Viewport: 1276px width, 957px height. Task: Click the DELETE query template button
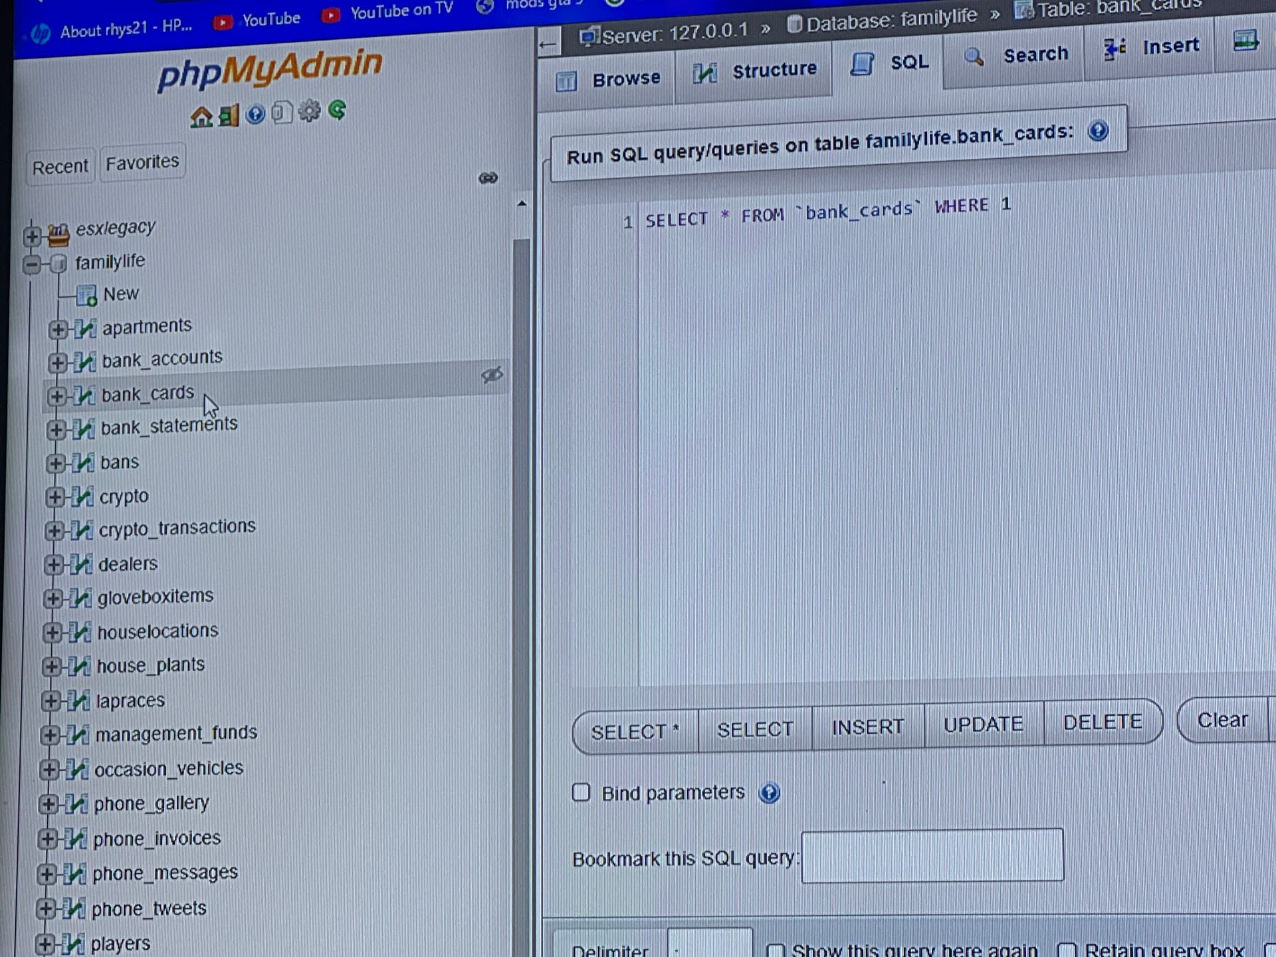[x=1103, y=722]
